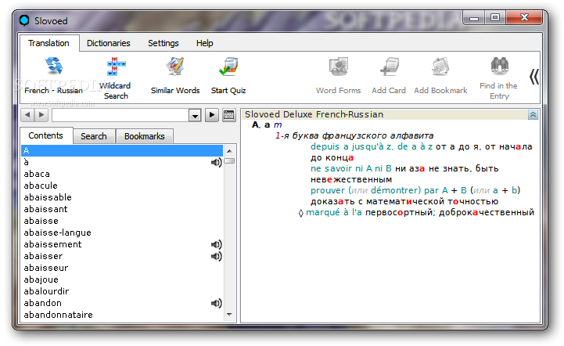This screenshot has width=564, height=346.
Task: Switch to the Contents tab
Action: point(45,135)
